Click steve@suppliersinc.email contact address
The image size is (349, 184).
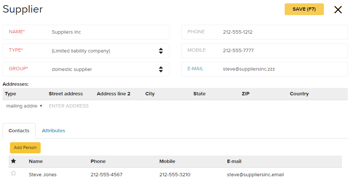[x=255, y=175]
